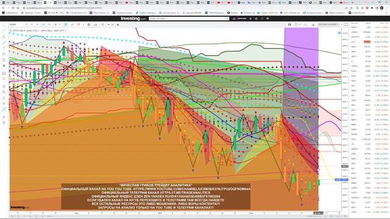Select the arrow marks icon tool
390x219 pixels.
click(4, 66)
